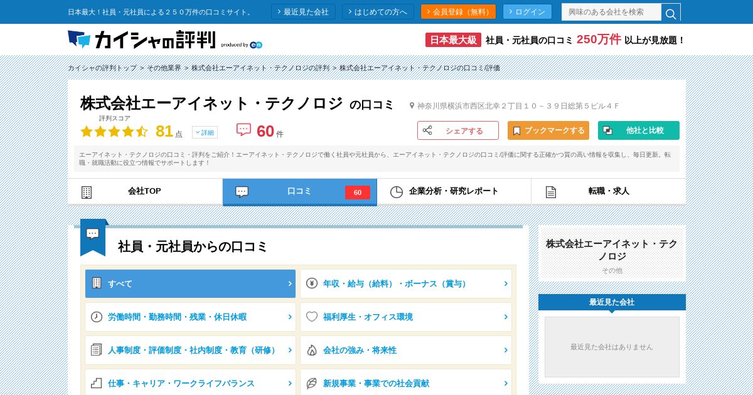753x395 pixels.
Task: Click chevron on 仕事・キャリア row
Action: pos(290,383)
